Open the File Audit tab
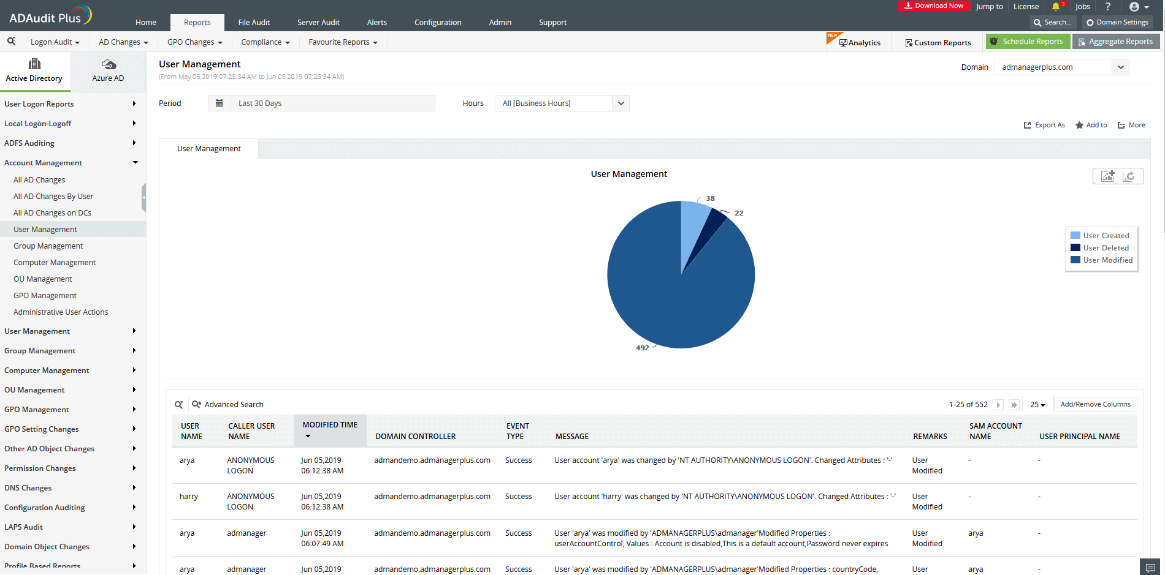This screenshot has height=575, width=1165. 254,23
